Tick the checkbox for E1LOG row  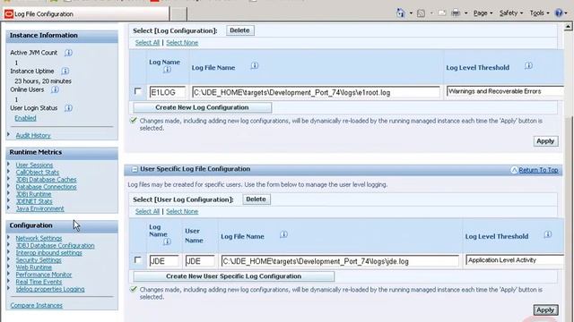[x=137, y=91]
